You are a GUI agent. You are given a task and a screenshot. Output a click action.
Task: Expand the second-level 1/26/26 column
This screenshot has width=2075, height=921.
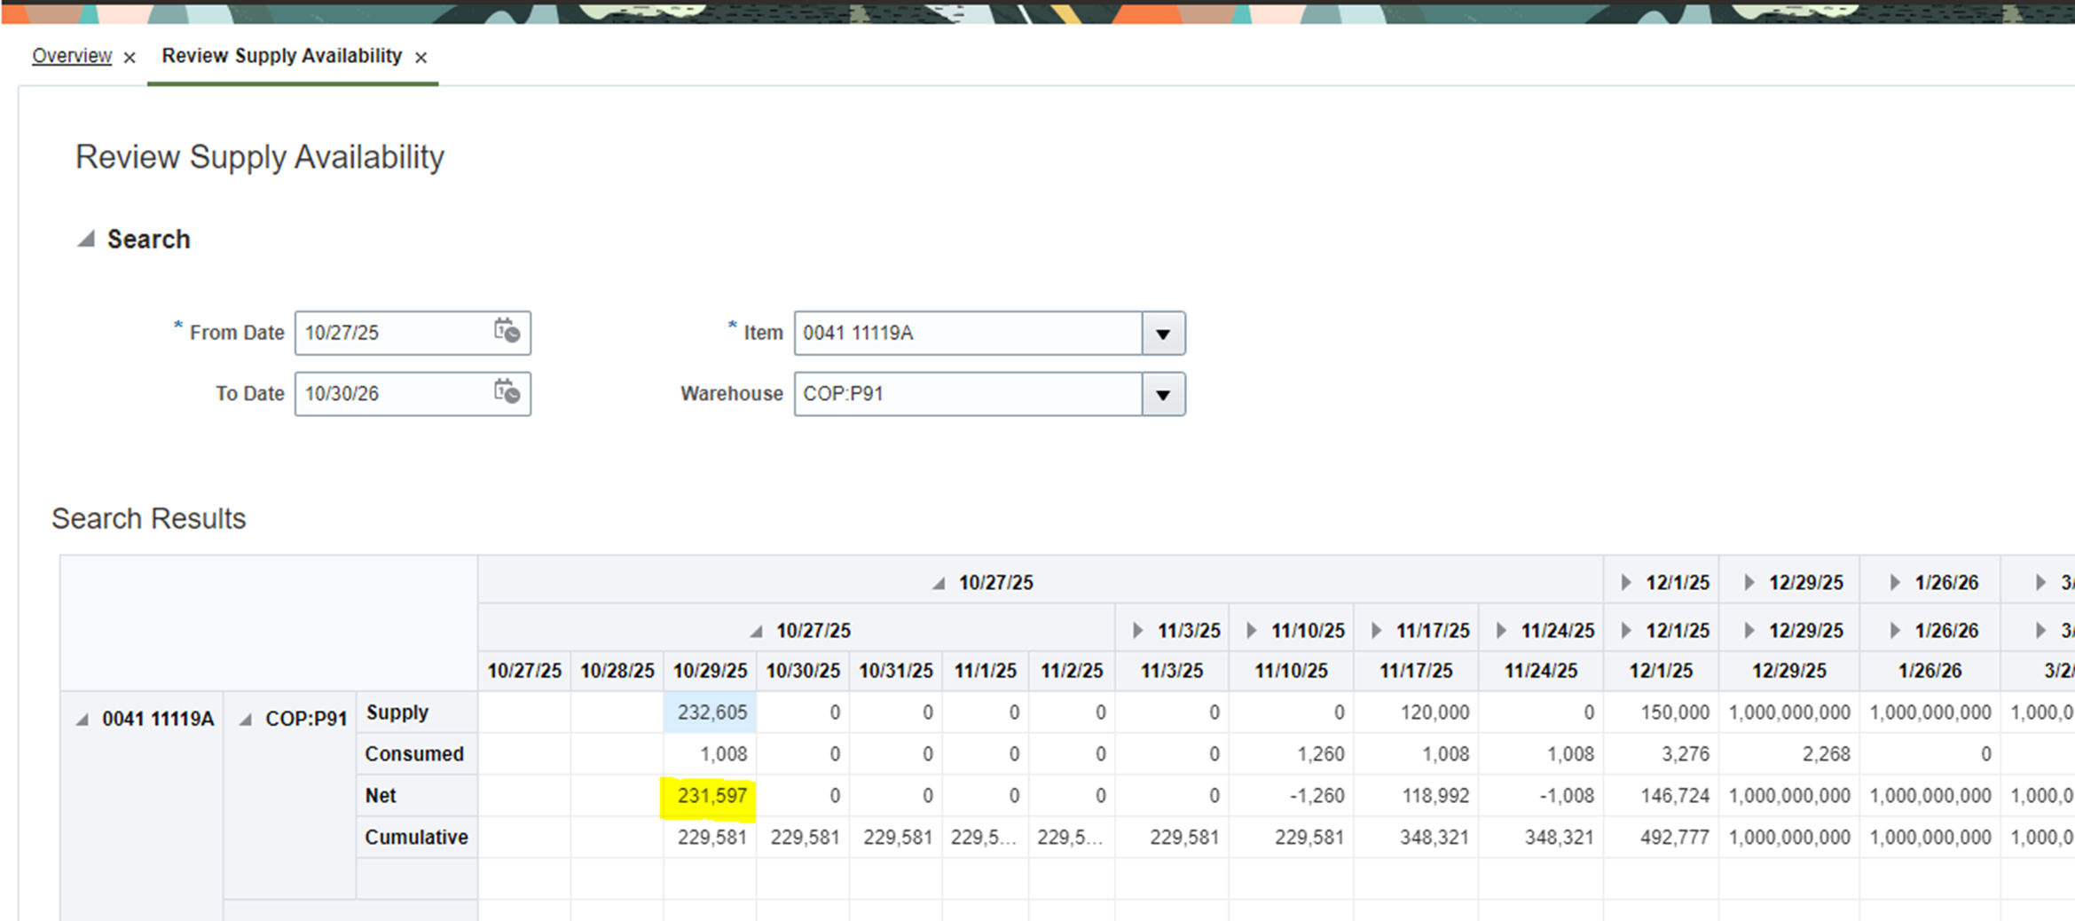click(1895, 631)
